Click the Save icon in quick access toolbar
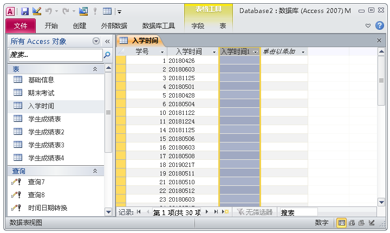This screenshot has width=390, height=233. pyautogui.click(x=25, y=11)
